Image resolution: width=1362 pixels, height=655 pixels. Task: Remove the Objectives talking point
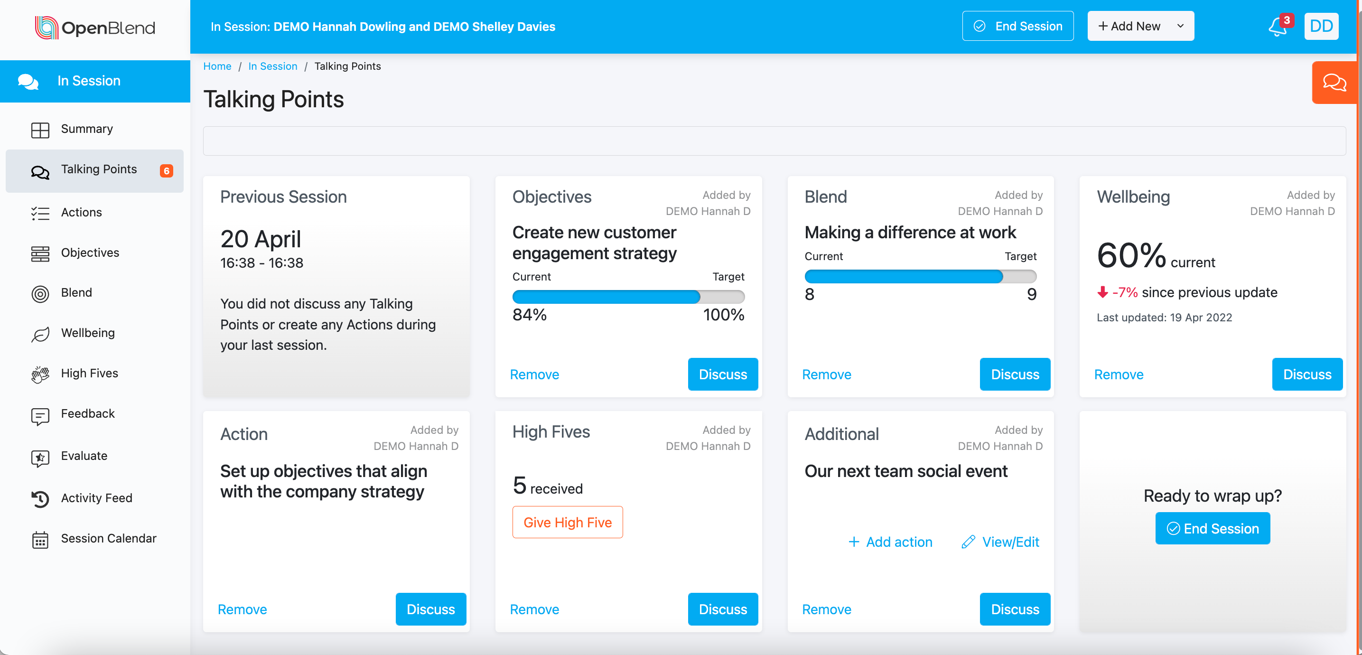[534, 374]
